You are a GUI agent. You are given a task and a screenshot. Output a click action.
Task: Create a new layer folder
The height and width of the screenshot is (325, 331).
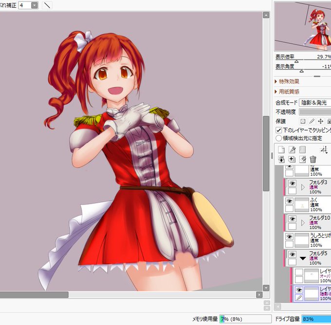[x=302, y=150]
